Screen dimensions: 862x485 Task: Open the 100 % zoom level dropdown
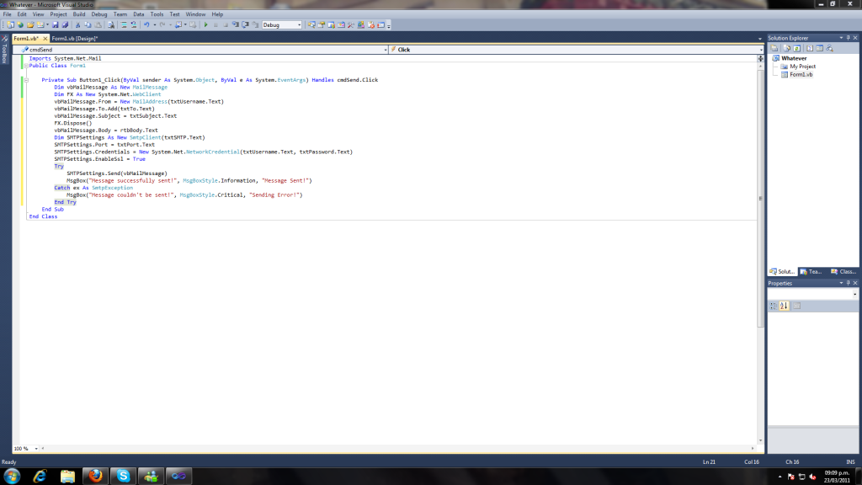click(35, 448)
